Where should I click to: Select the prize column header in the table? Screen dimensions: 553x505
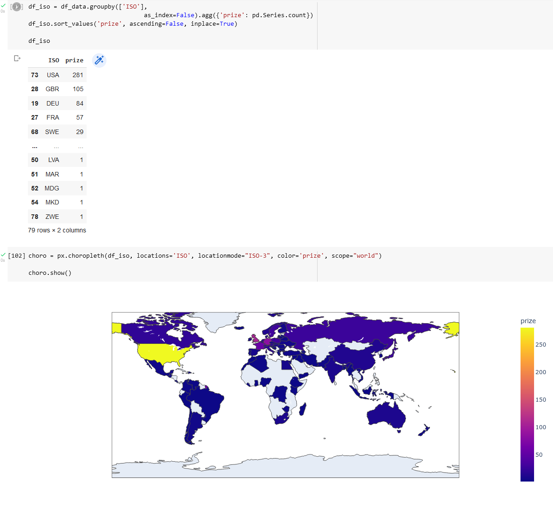[74, 60]
